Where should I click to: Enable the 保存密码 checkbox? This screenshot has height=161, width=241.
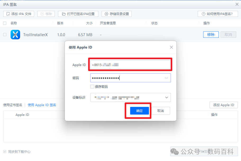click(x=92, y=87)
